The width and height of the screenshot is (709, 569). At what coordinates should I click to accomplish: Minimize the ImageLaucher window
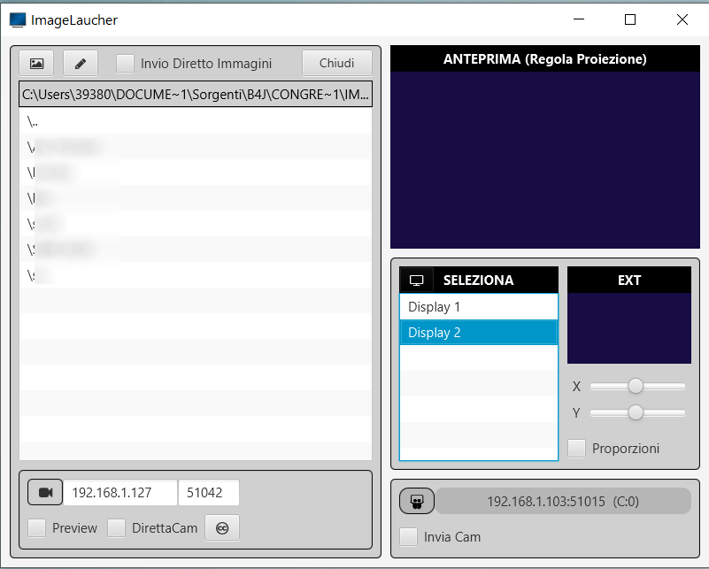[x=579, y=19]
